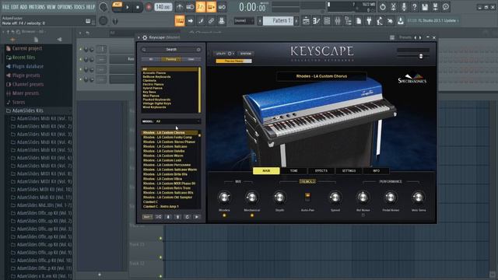Click the Keyscape master volume slider handle

point(421,56)
